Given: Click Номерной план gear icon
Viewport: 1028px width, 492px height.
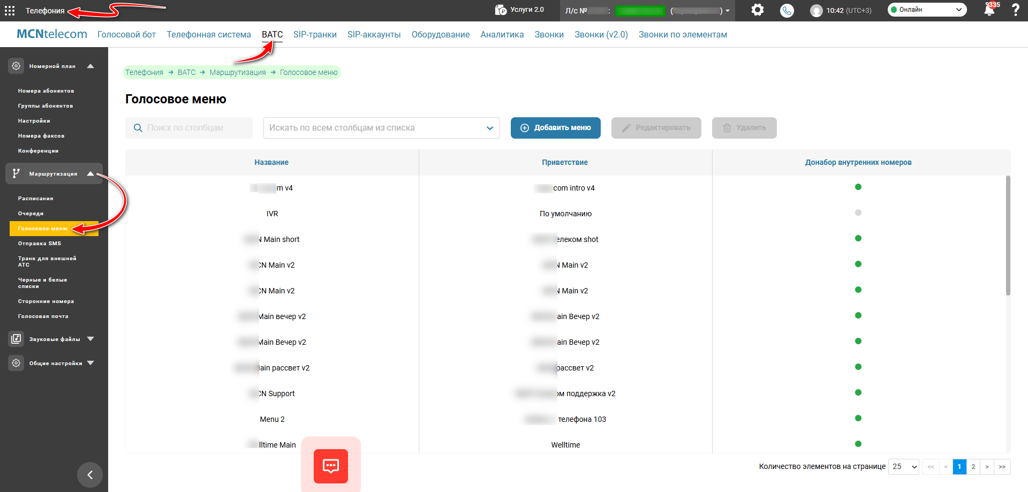Looking at the screenshot, I should click(16, 66).
